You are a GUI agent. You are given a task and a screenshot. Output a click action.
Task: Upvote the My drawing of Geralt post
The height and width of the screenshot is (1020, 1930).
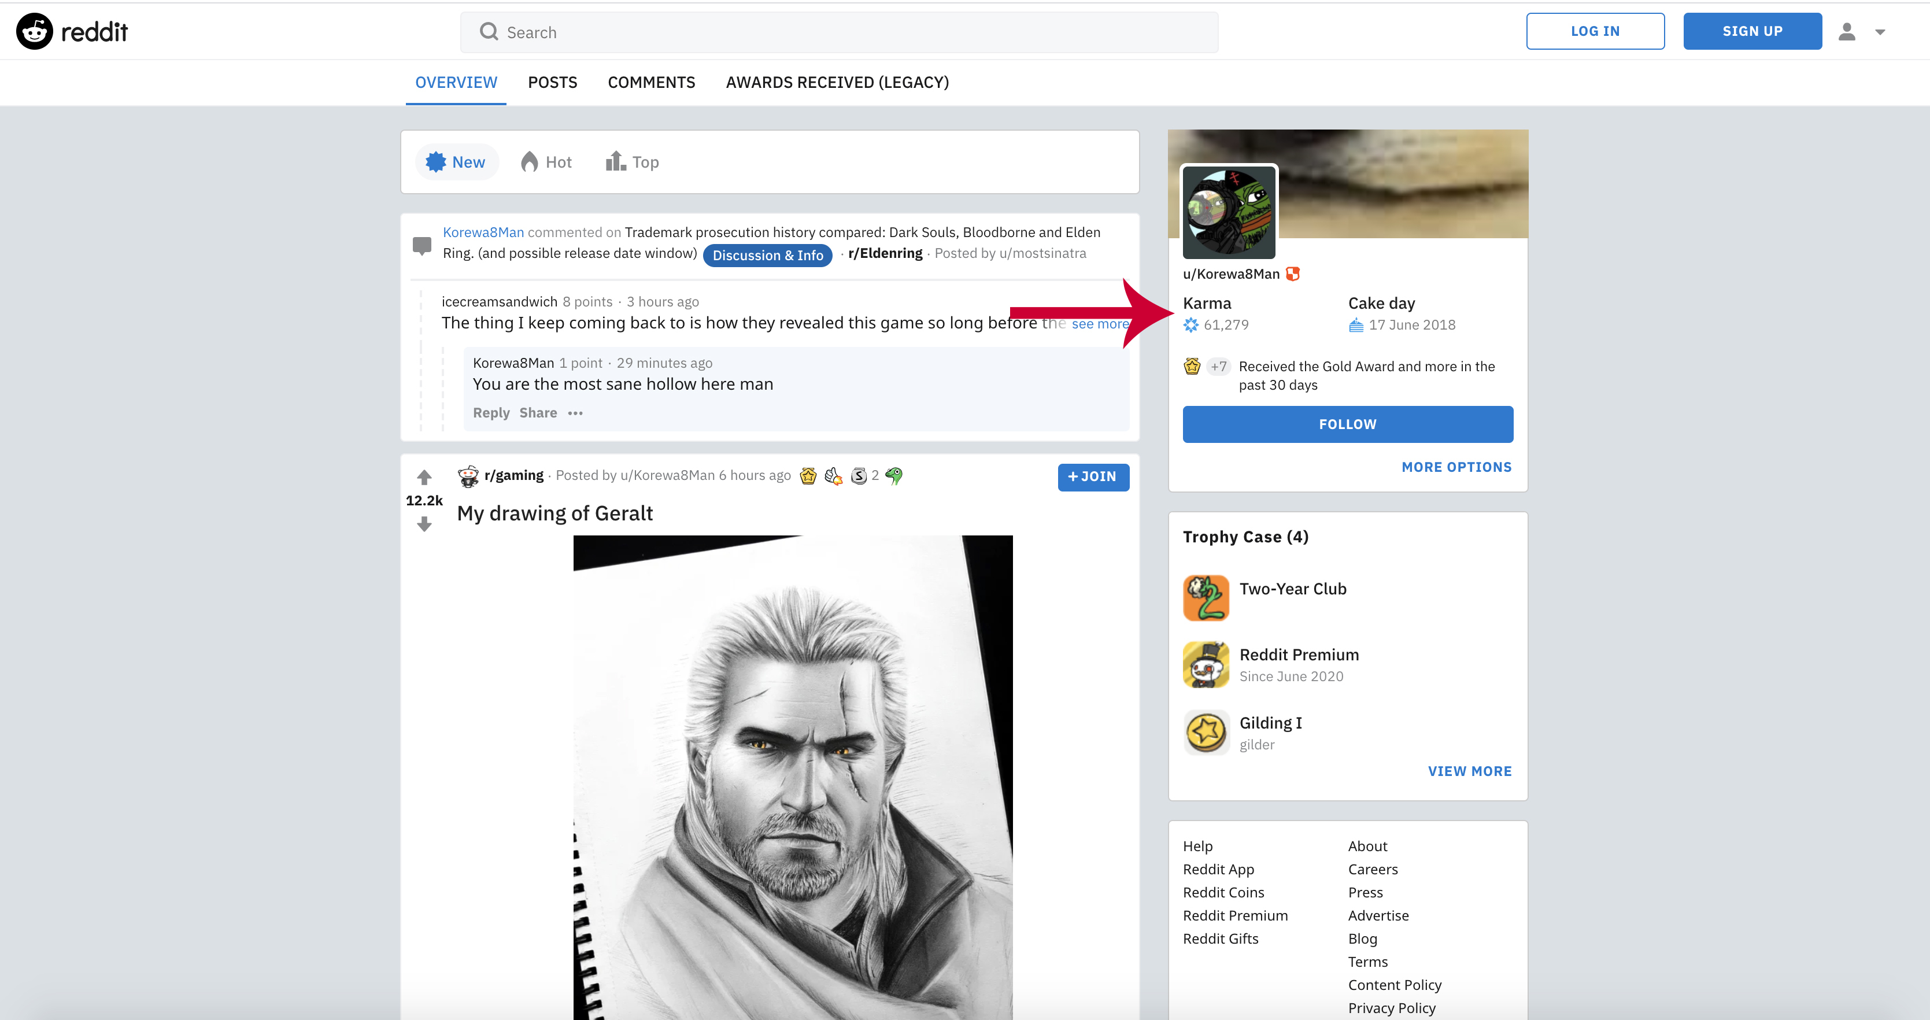[x=424, y=476]
